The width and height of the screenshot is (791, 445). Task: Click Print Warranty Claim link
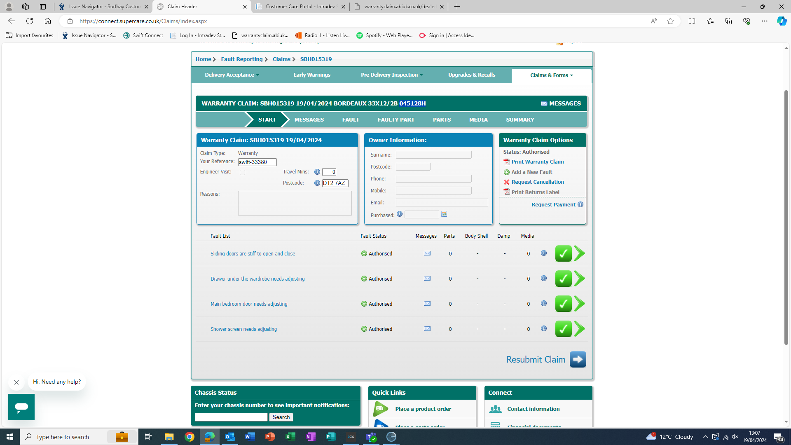coord(537,162)
